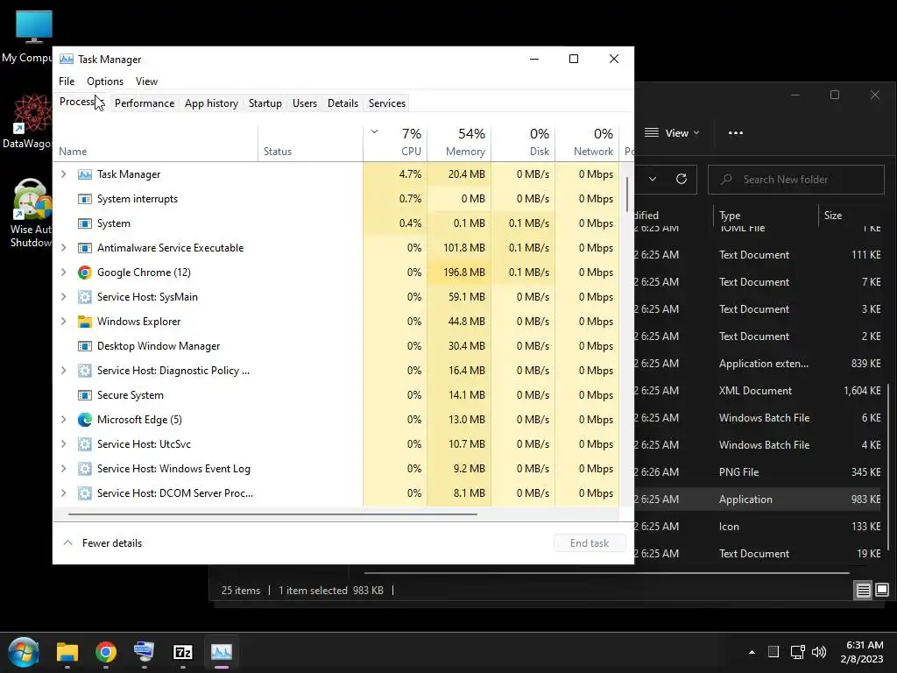Sort processes by Network column
The width and height of the screenshot is (897, 673).
(588, 143)
